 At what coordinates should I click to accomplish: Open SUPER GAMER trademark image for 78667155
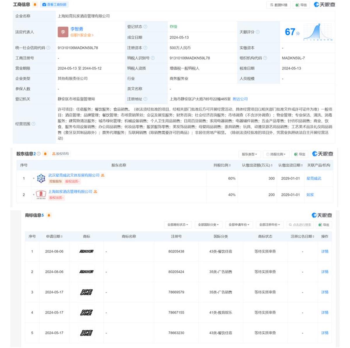87,313
